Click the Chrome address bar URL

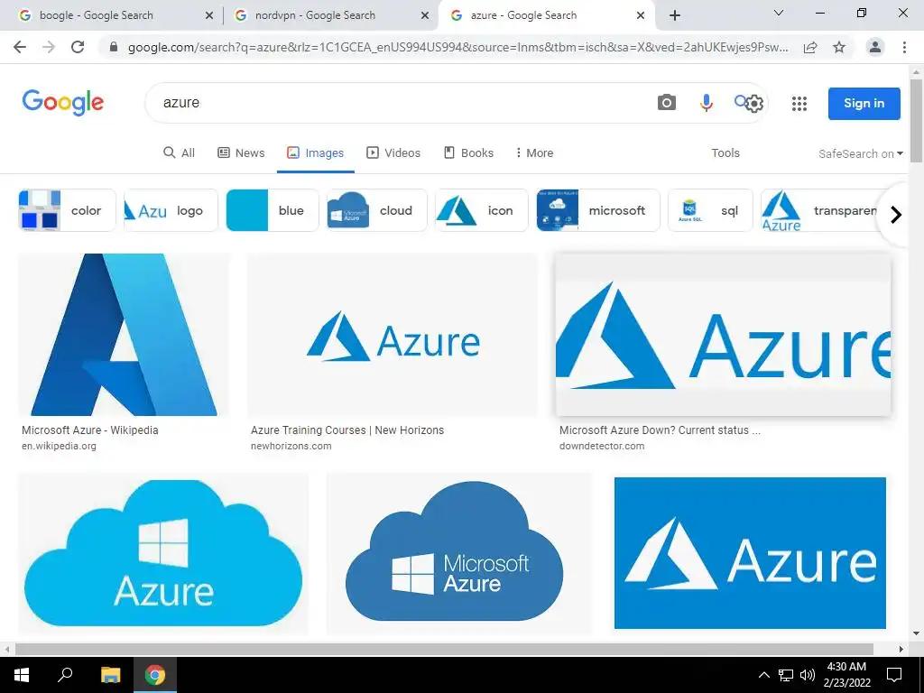click(457, 47)
